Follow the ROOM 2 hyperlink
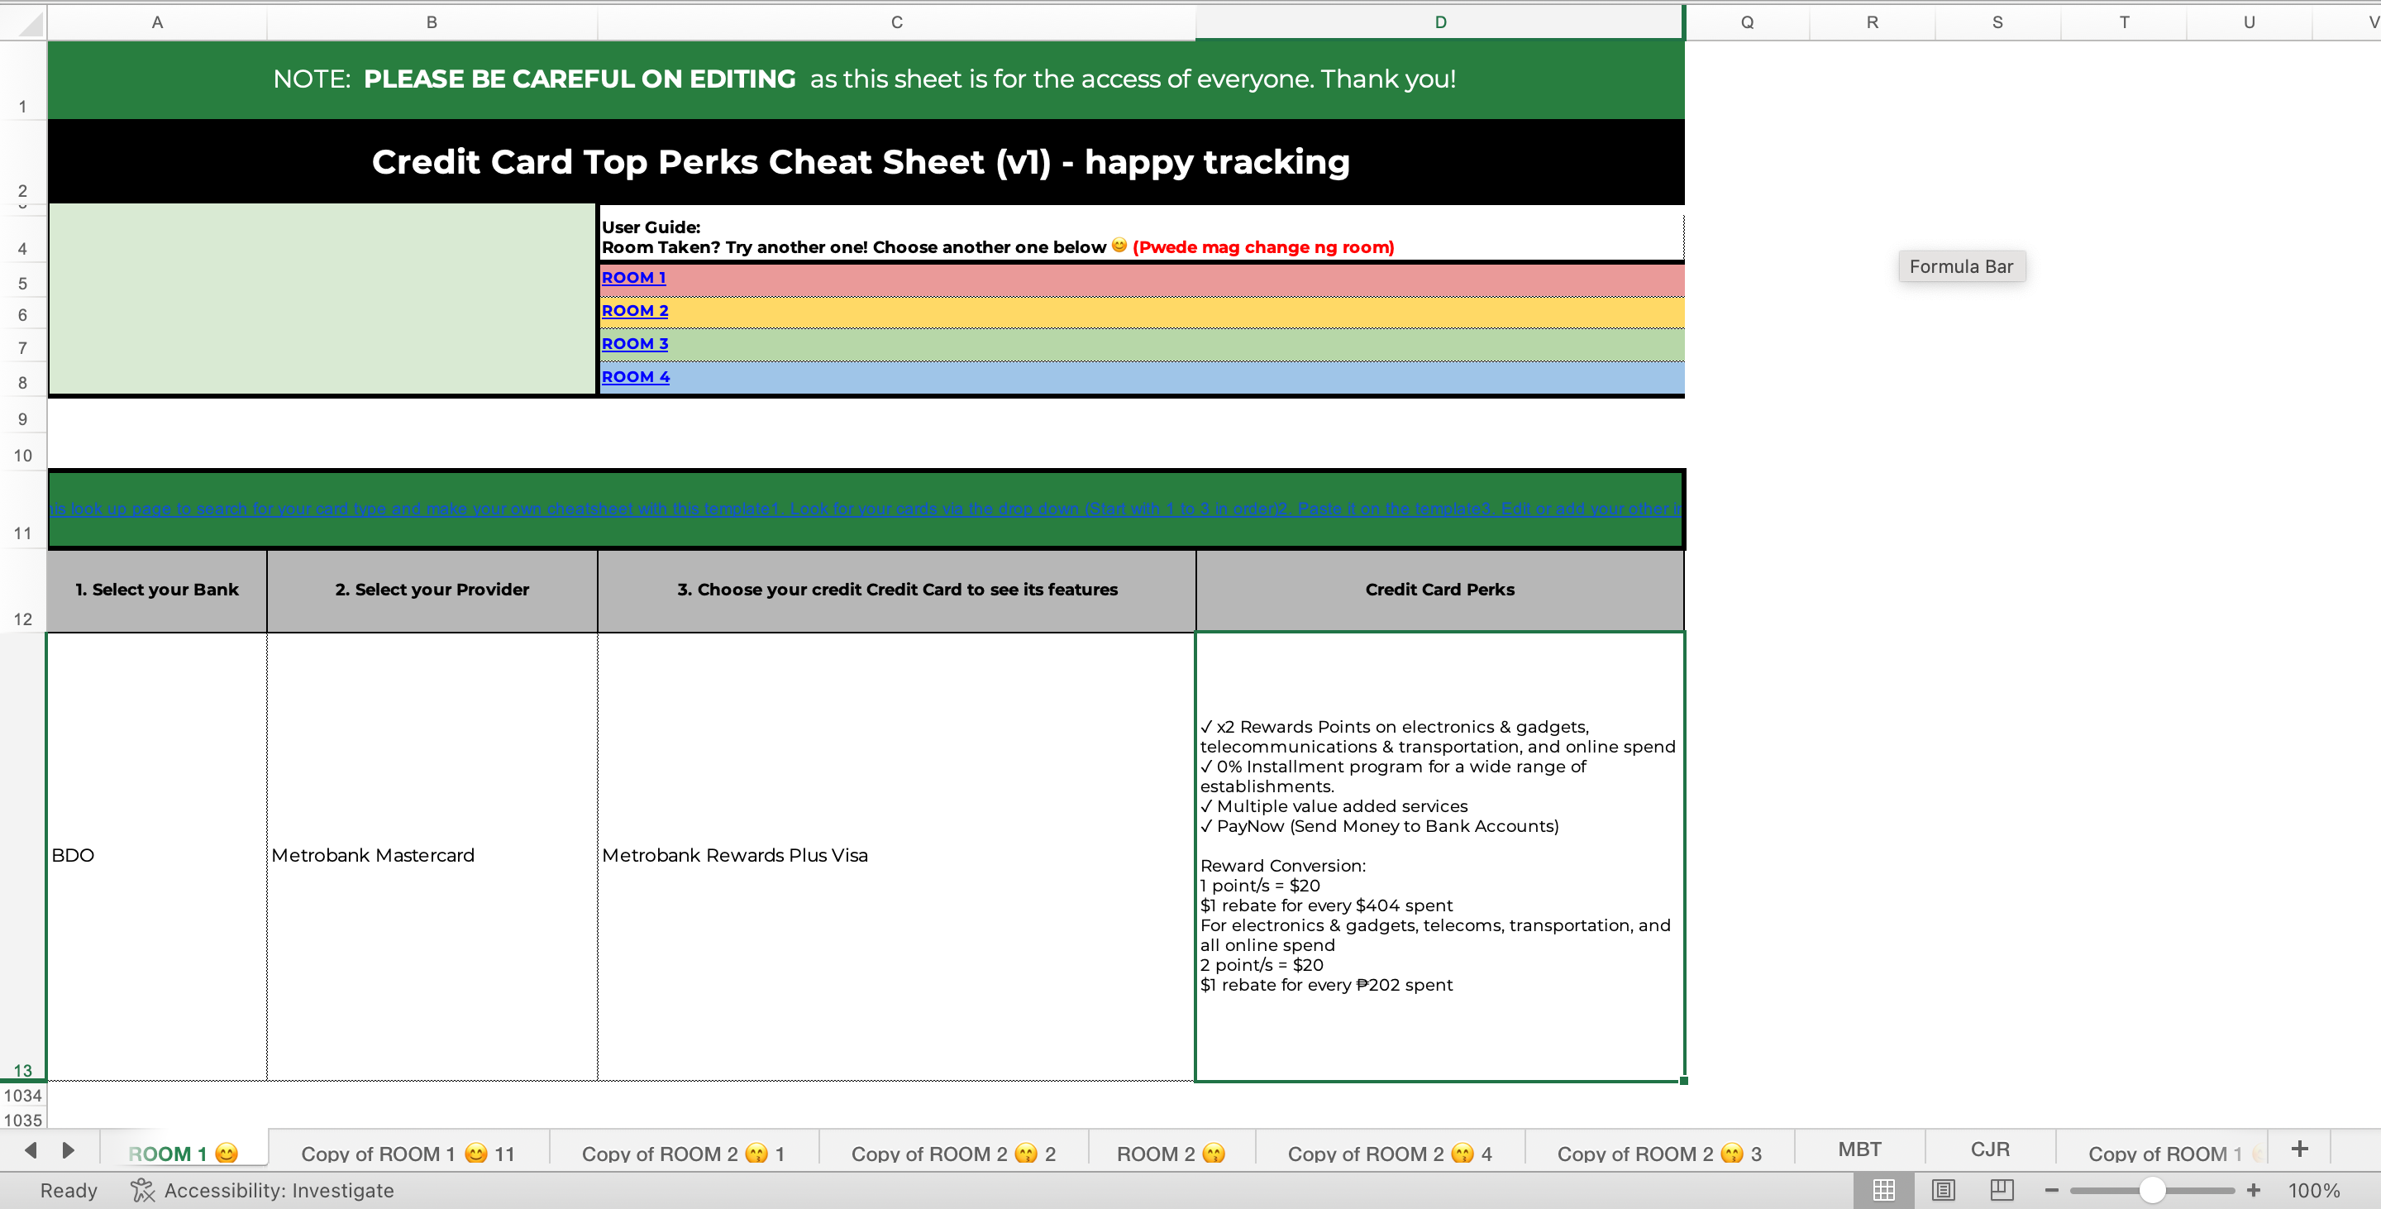Viewport: 2381px width, 1209px height. click(x=634, y=311)
